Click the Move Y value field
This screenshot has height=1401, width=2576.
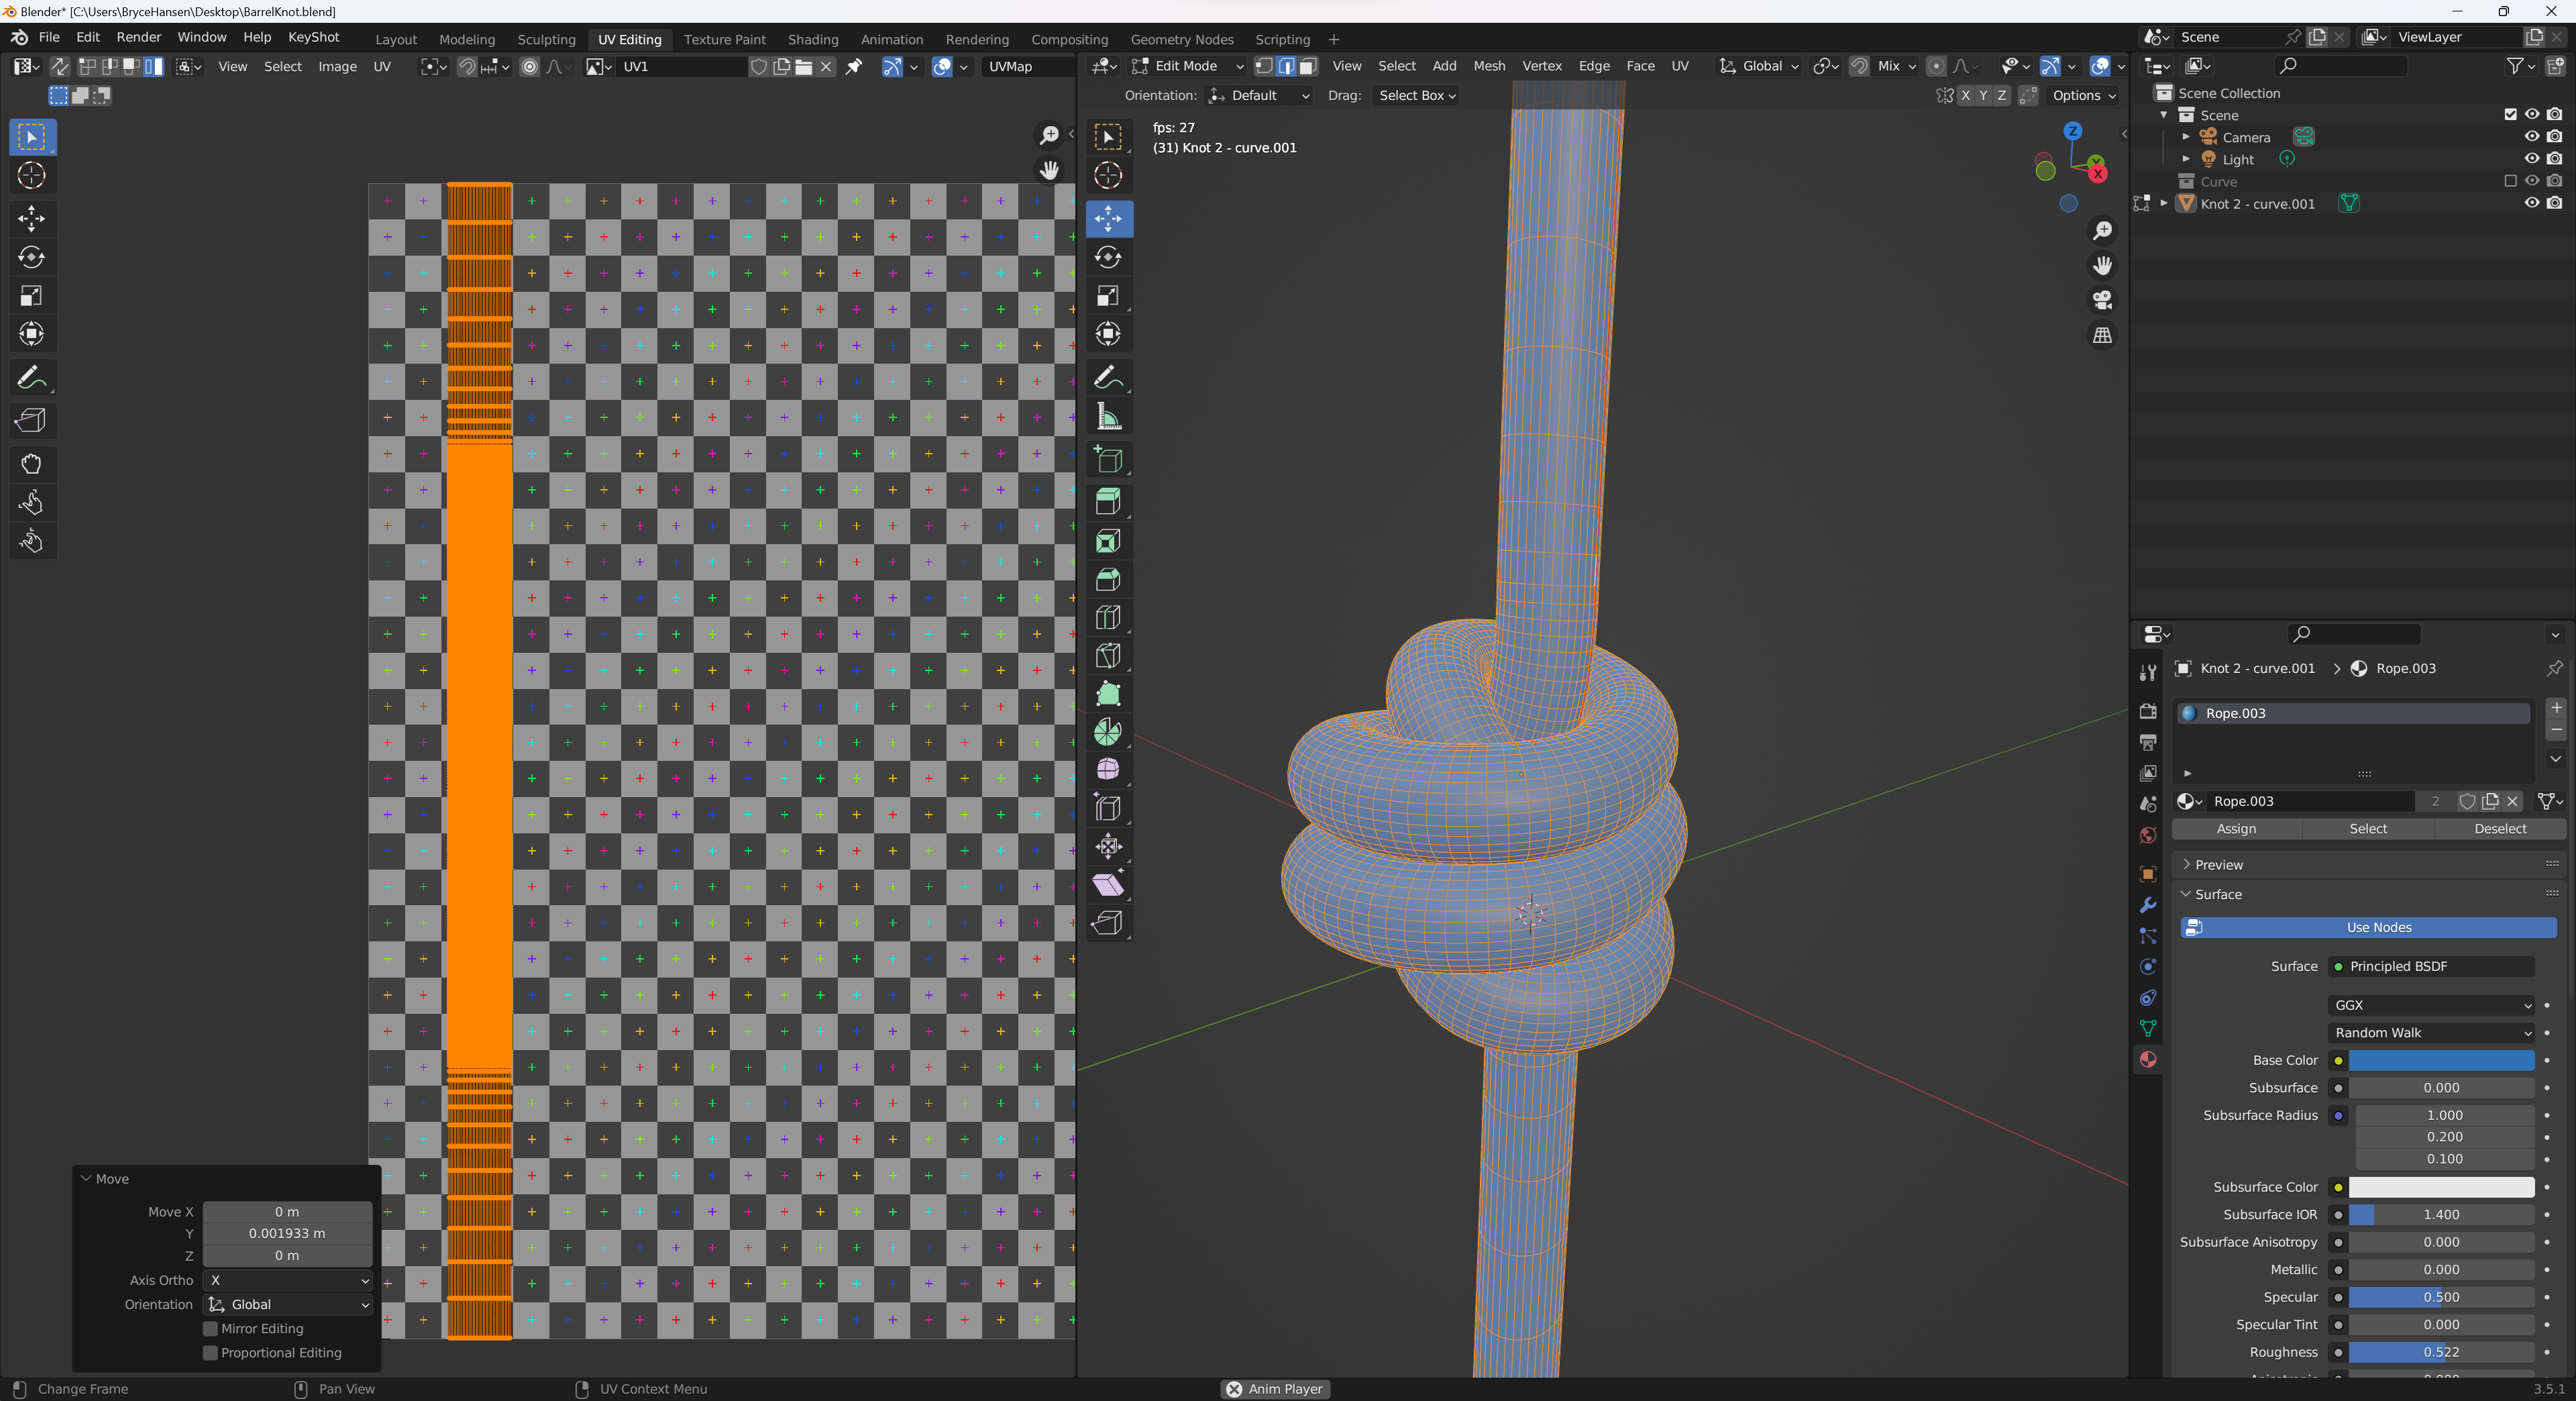point(287,1233)
